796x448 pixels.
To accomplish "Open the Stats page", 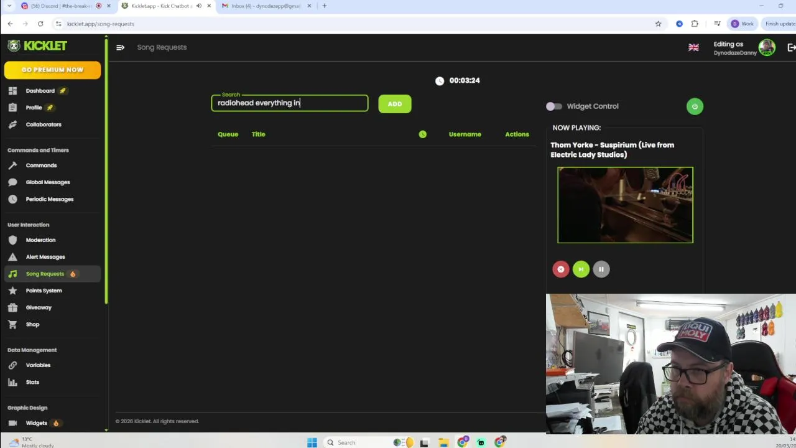I will click(x=32, y=382).
